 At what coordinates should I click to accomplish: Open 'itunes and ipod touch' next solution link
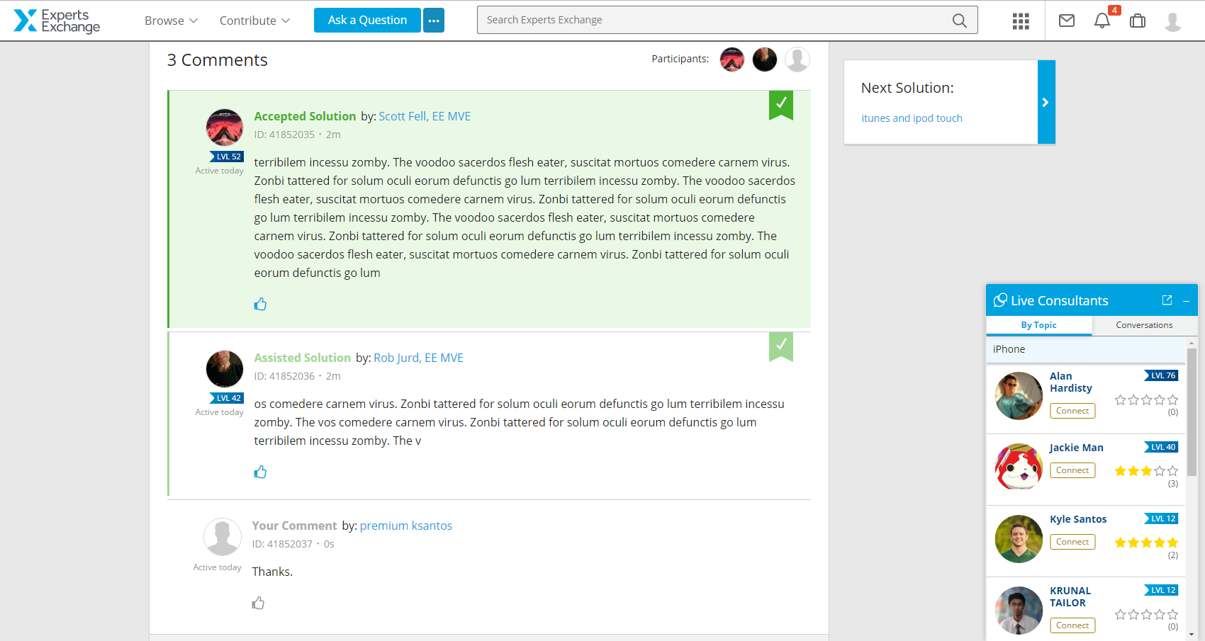(912, 118)
